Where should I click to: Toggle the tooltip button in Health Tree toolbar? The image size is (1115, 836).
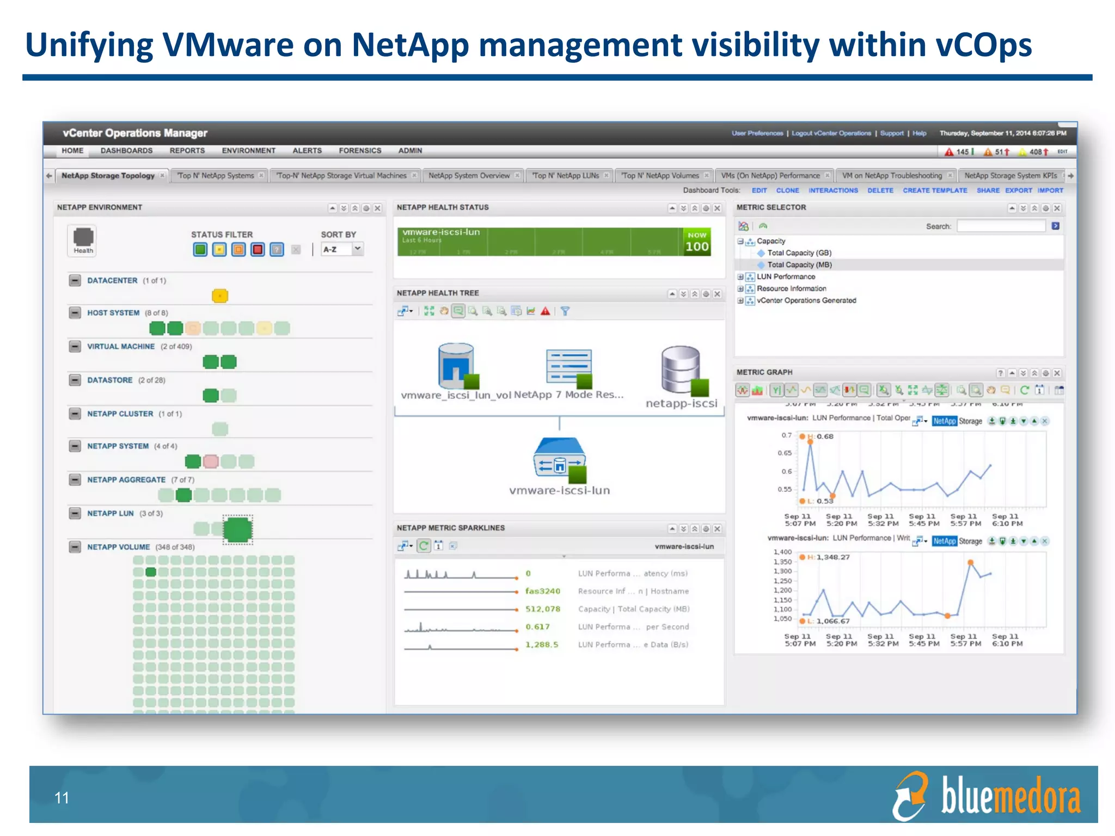458,311
